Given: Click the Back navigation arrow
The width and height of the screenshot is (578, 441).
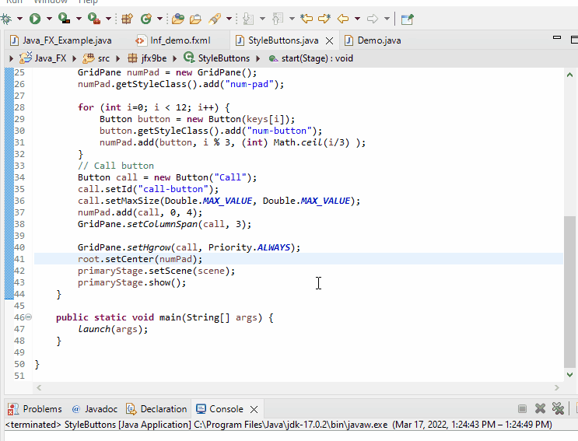Looking at the screenshot, I should coord(342,18).
